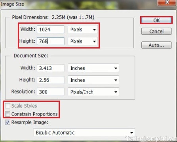Image resolution: width=177 pixels, height=142 pixels.
Task: Click the OK button
Action: tap(156, 20)
